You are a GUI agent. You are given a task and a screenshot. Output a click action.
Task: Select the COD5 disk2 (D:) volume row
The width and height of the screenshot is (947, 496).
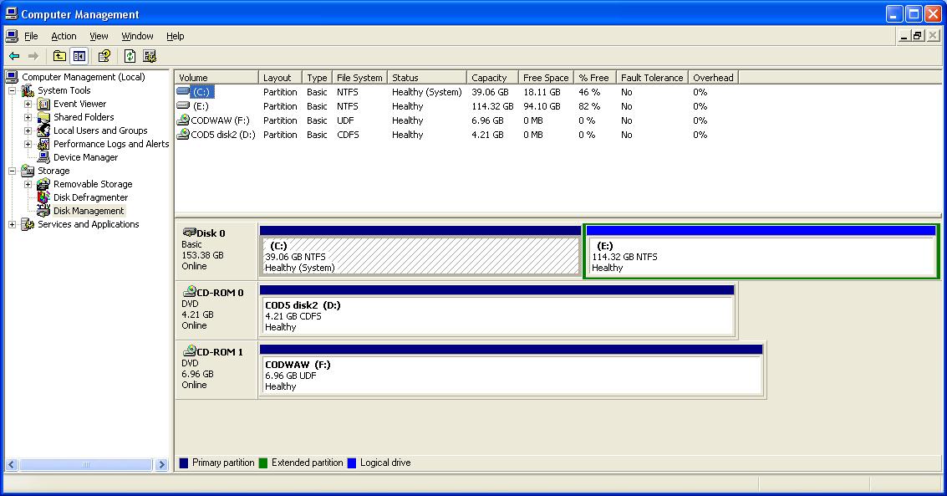point(221,135)
